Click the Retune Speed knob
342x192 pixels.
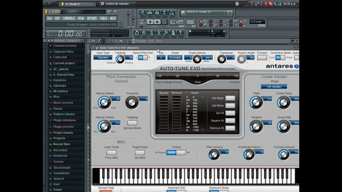click(104, 102)
